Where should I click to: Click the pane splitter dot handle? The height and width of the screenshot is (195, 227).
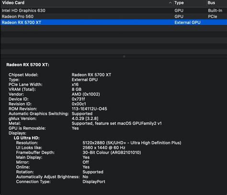point(124,57)
